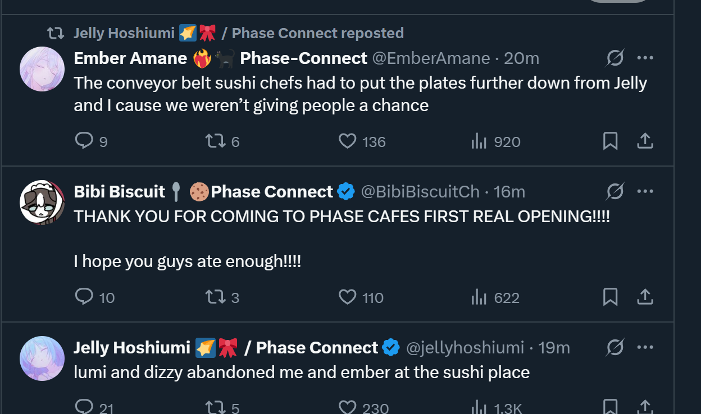Visit the @BibiBiscuitCh handle link

[420, 192]
